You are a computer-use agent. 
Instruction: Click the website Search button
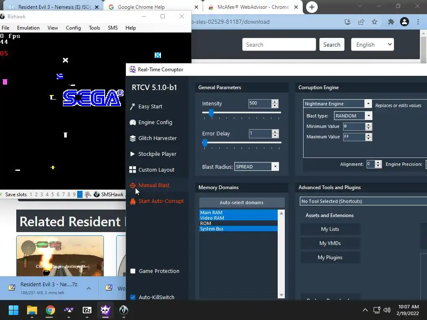coord(332,44)
